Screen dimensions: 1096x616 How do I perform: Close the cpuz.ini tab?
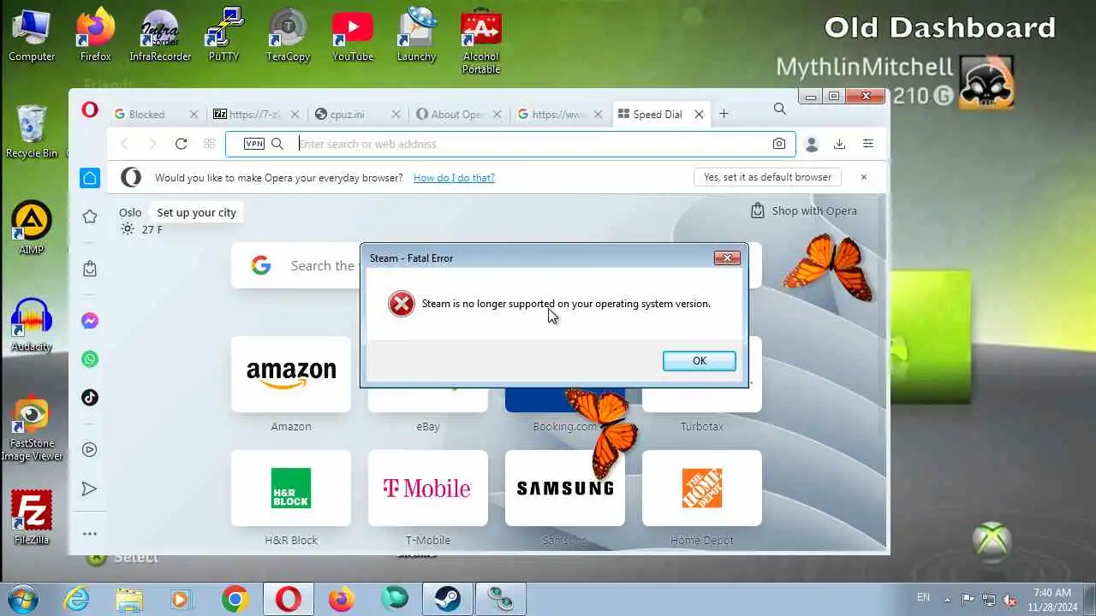coord(396,114)
